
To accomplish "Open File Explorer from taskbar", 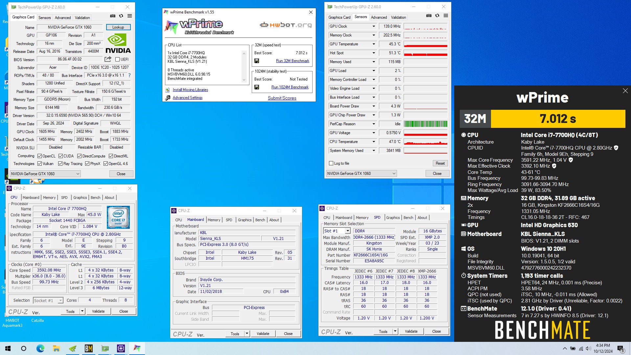I will coord(56,348).
